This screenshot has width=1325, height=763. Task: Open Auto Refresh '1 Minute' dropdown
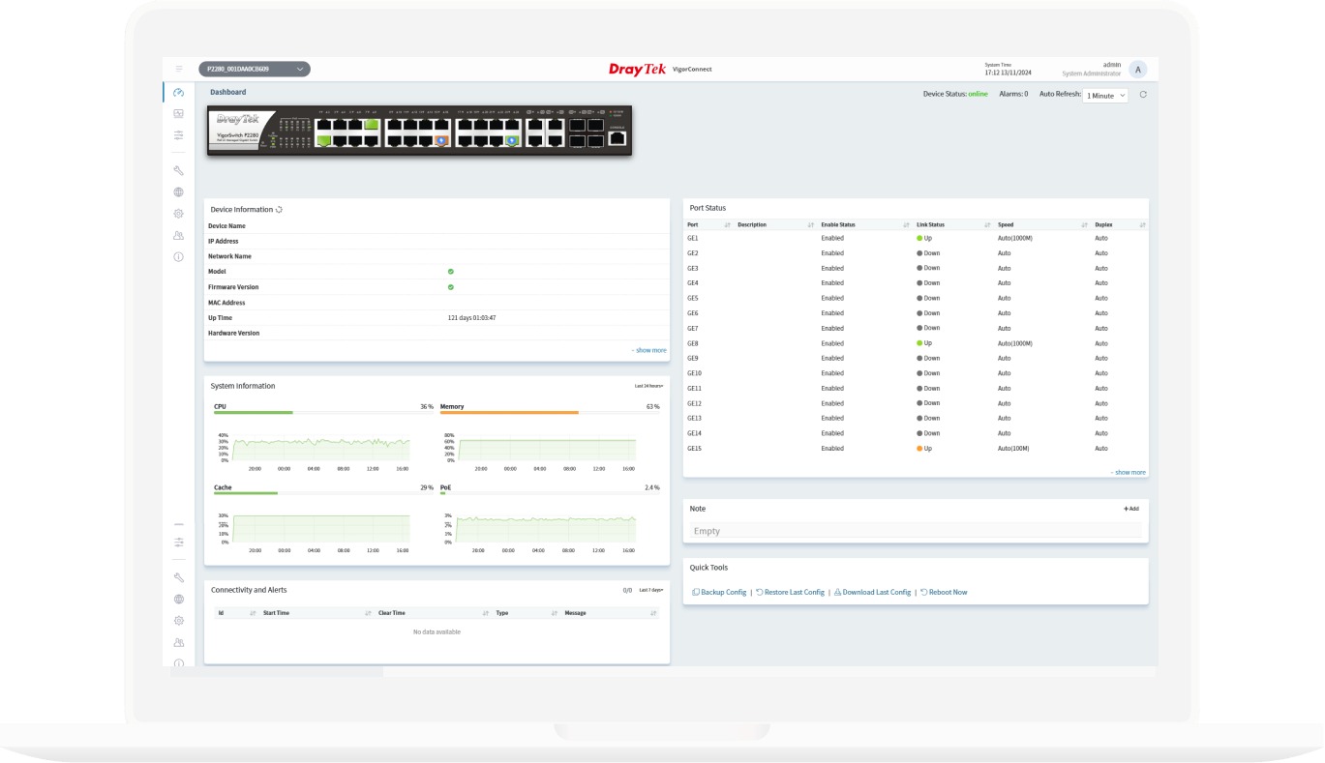point(1105,96)
